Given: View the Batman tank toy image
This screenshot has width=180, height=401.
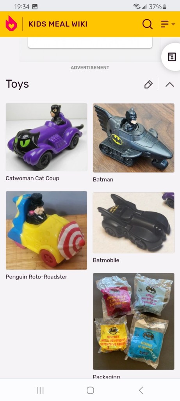Looking at the screenshot, I should pyautogui.click(x=134, y=138).
